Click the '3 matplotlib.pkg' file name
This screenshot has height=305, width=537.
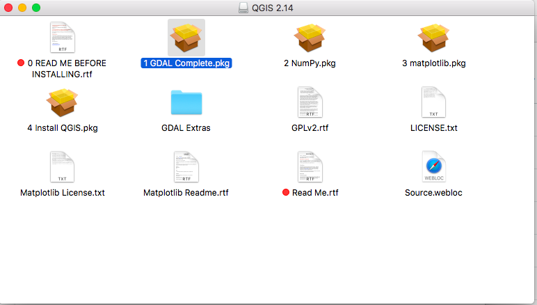pyautogui.click(x=433, y=63)
